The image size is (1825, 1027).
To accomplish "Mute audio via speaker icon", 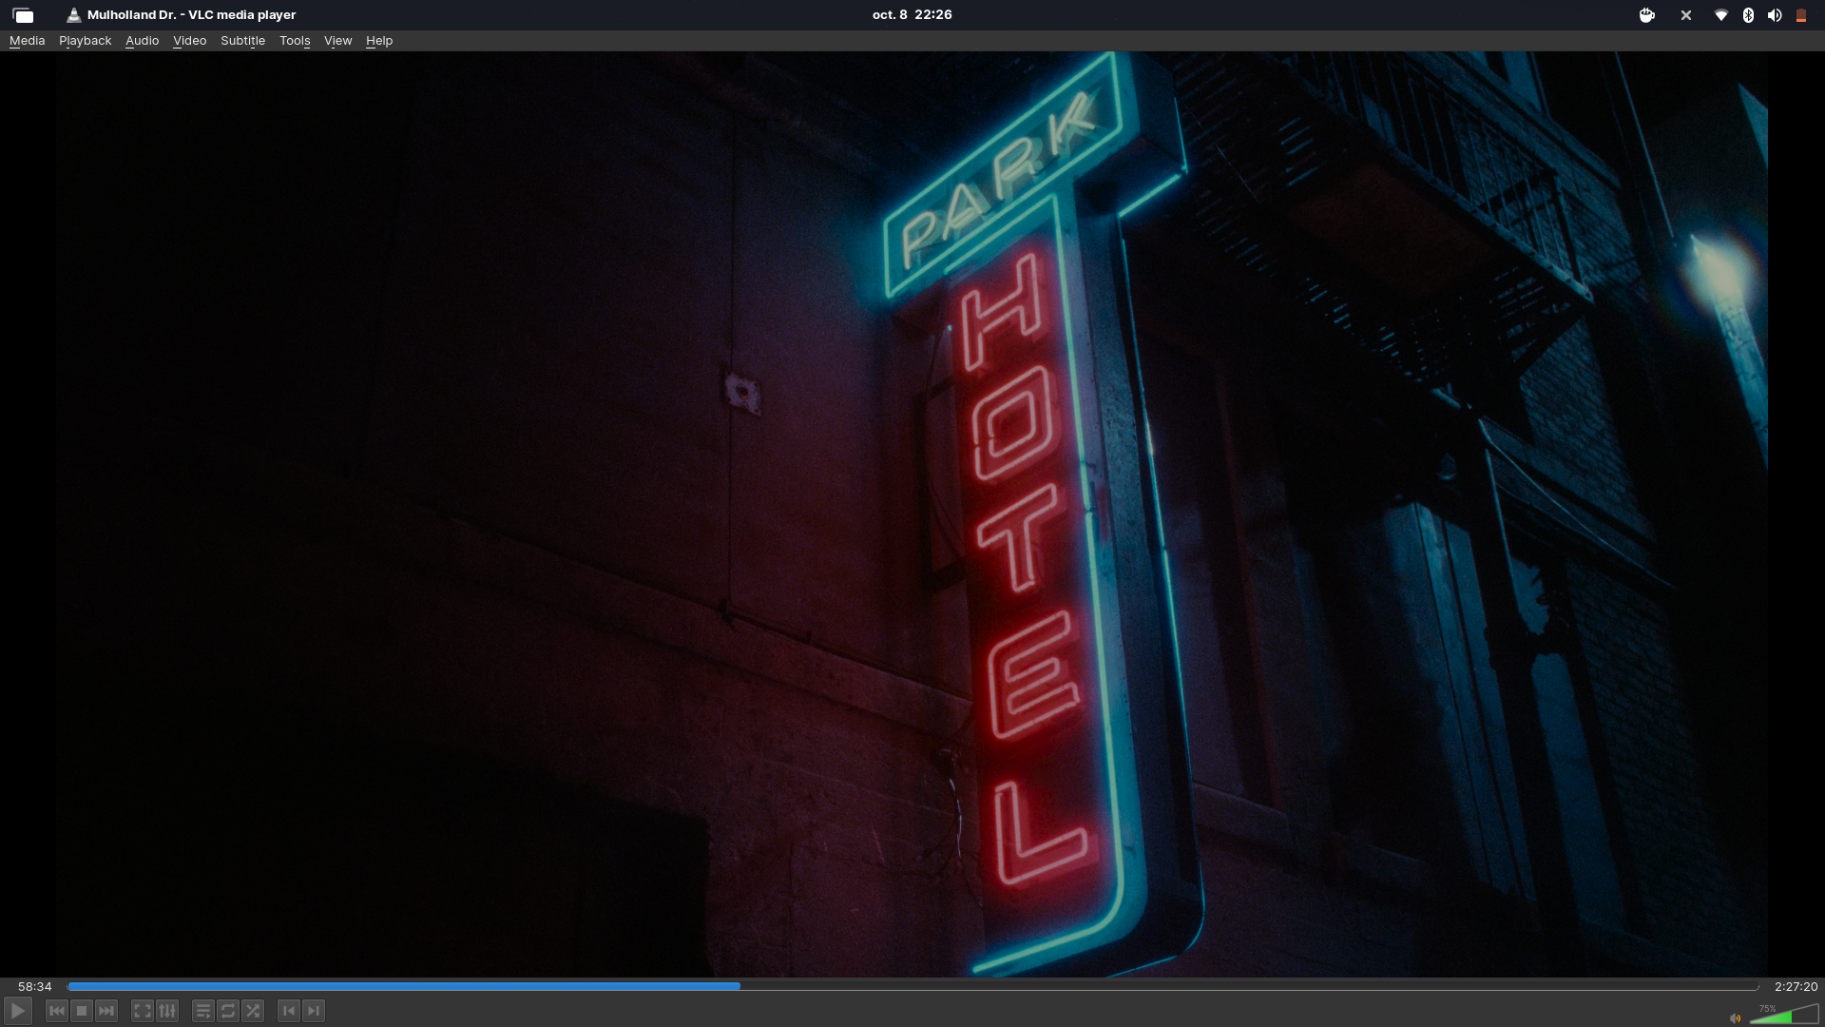I will (x=1735, y=1018).
